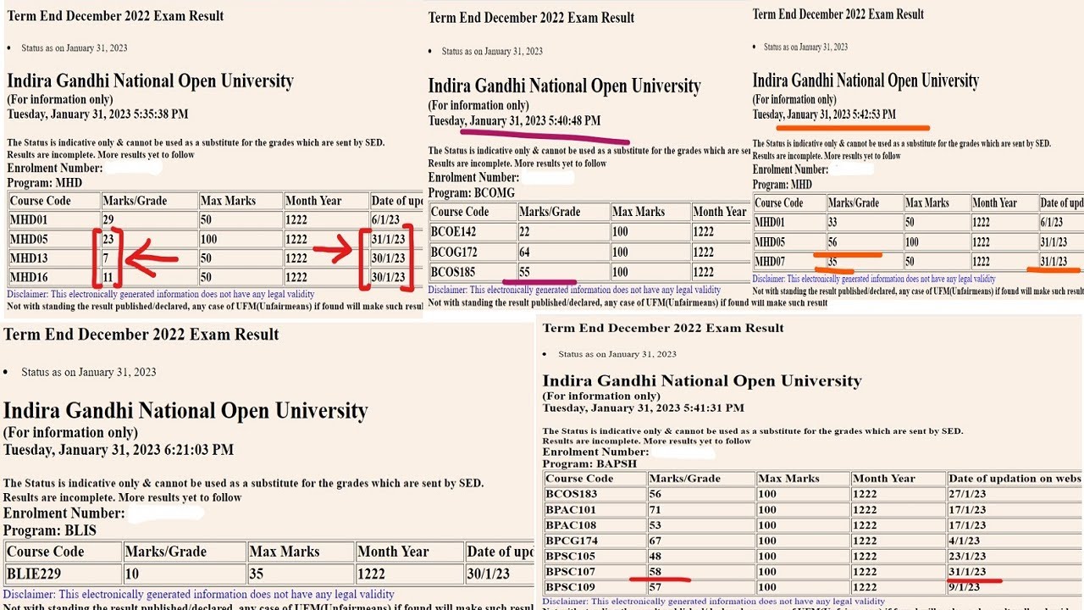Click marks 33 in the MHD01 row
Screen dimensions: 1084x610
pos(834,222)
